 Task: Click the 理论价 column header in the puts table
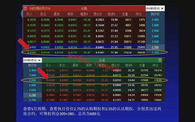click(x=115, y=65)
